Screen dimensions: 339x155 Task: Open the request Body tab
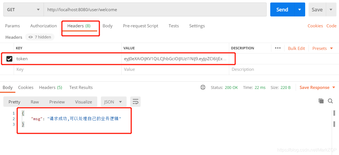108,26
